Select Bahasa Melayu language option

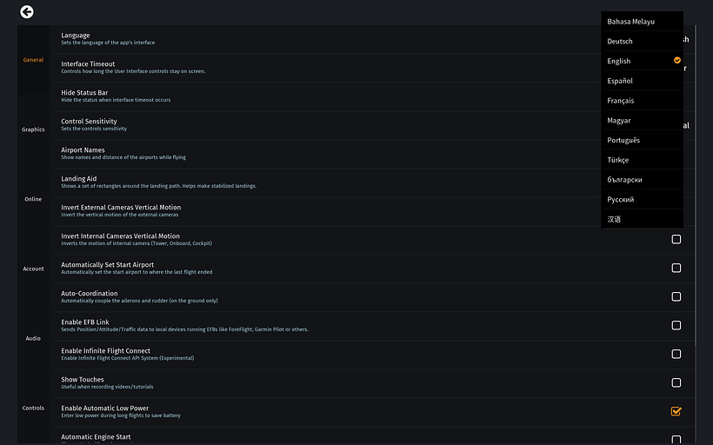tap(630, 22)
